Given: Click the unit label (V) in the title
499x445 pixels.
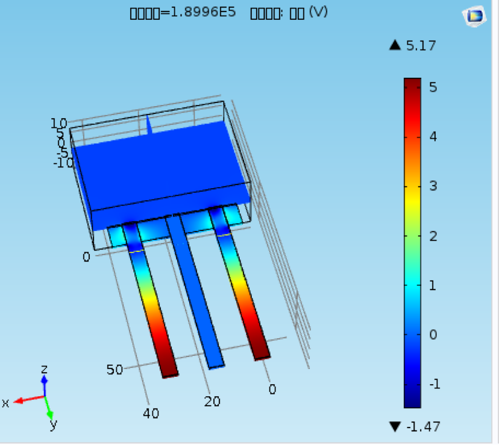Looking at the screenshot, I should tap(318, 12).
